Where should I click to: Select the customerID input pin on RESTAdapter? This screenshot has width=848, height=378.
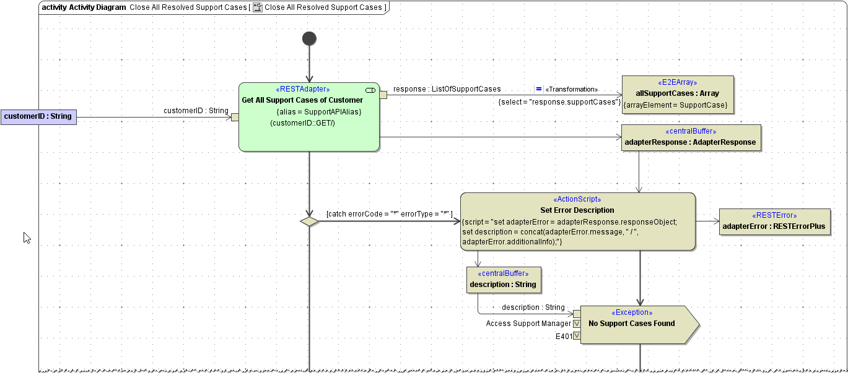[x=235, y=117]
